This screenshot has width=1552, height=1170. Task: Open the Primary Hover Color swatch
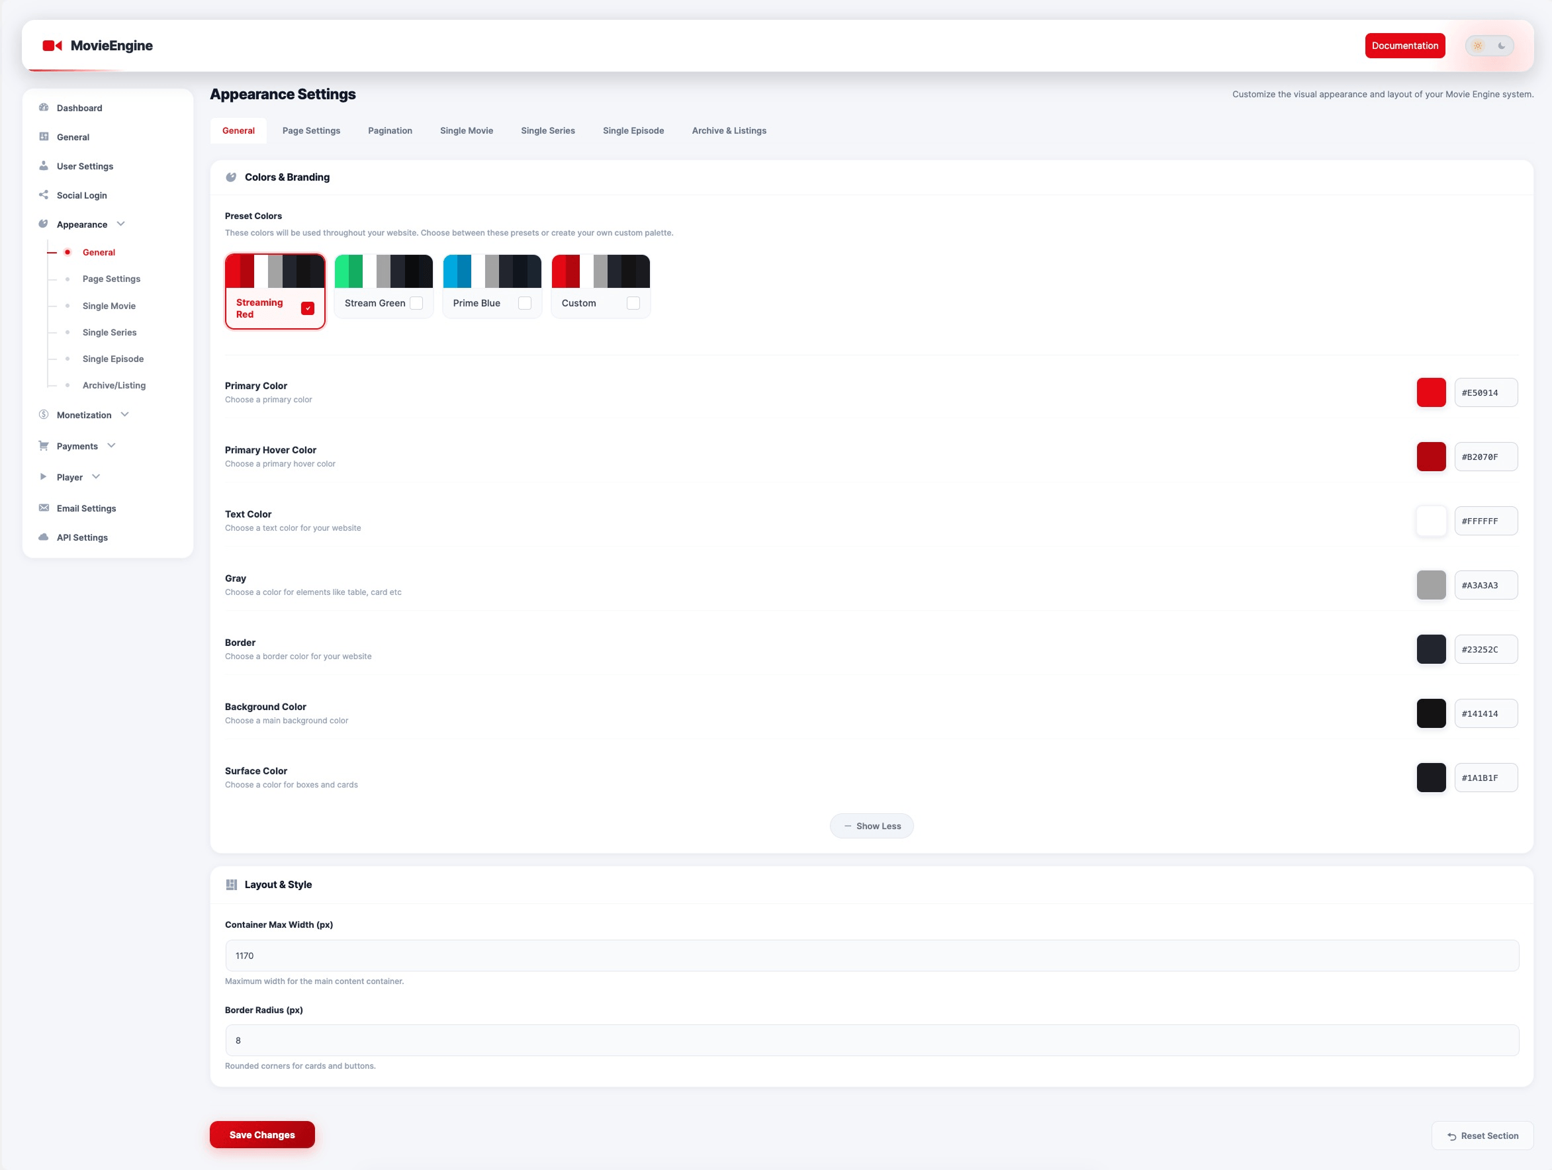pyautogui.click(x=1430, y=457)
